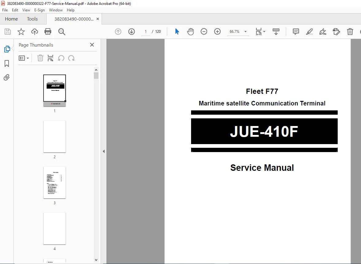361x264 pixels.
Task: Add file to starred with star icon
Action: (x=21, y=32)
